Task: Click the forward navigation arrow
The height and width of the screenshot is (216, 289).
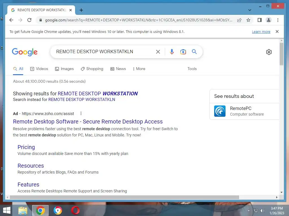Action: pyautogui.click(x=20, y=20)
